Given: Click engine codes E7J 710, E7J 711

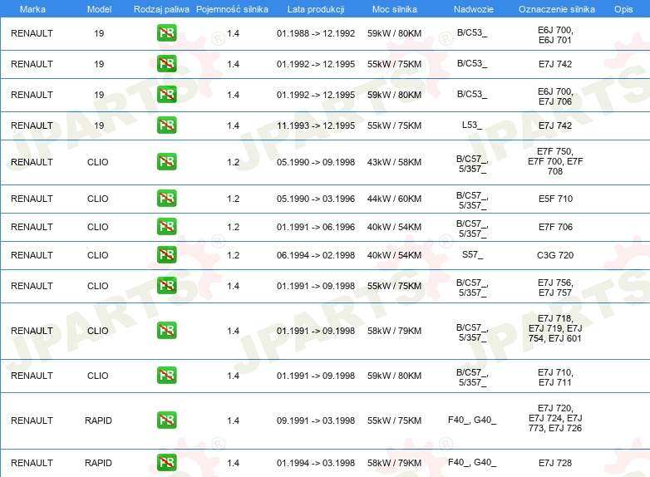Looking at the screenshot, I should (x=555, y=377).
